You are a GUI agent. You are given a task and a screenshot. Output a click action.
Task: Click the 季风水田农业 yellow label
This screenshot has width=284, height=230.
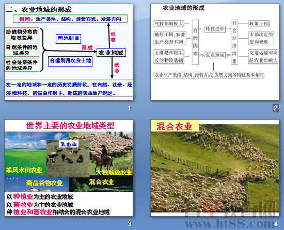[24, 170]
